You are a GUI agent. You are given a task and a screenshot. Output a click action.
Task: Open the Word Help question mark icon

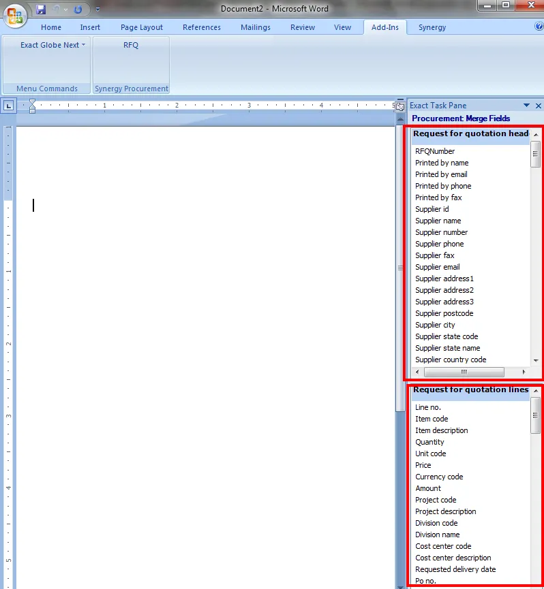tap(539, 27)
